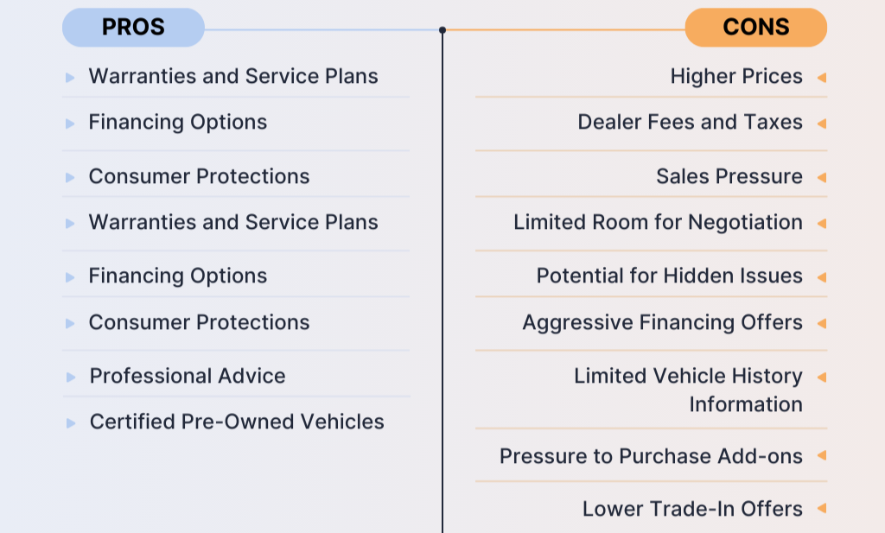The height and width of the screenshot is (533, 885).
Task: Click the arrow beside Limited Vehicle History Information
Action: pyautogui.click(x=822, y=378)
